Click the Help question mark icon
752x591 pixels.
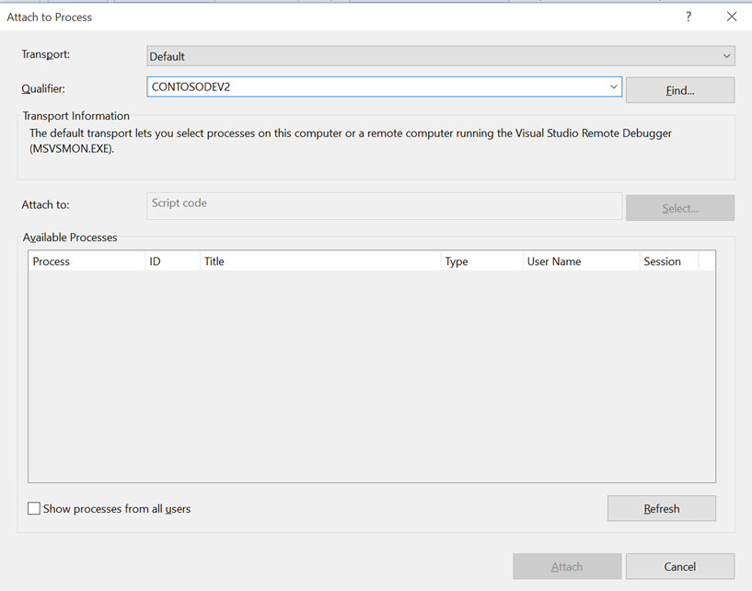[x=688, y=17]
